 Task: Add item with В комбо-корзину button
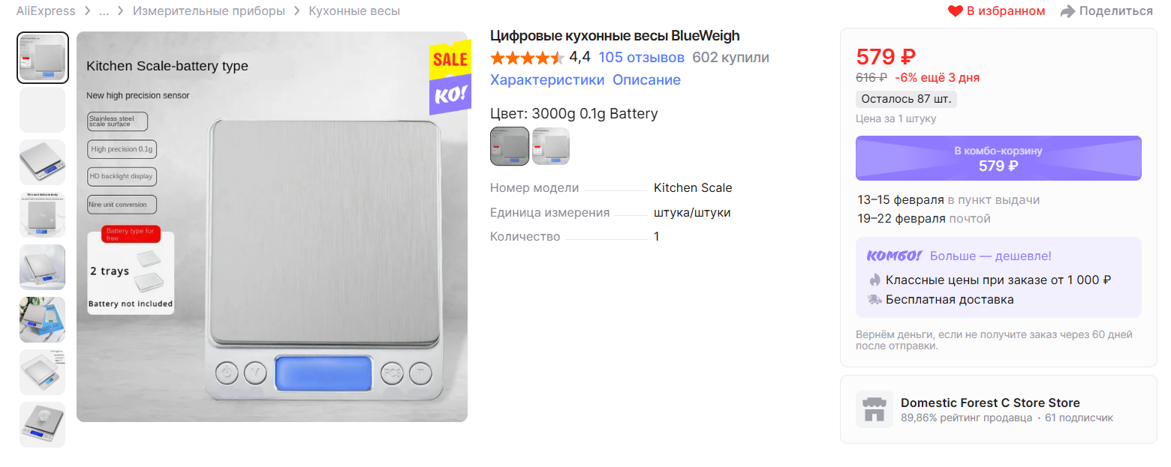998,158
